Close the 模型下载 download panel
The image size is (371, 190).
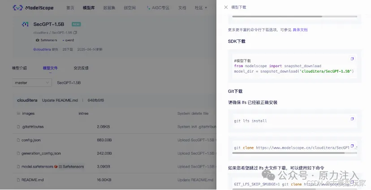[226, 7]
